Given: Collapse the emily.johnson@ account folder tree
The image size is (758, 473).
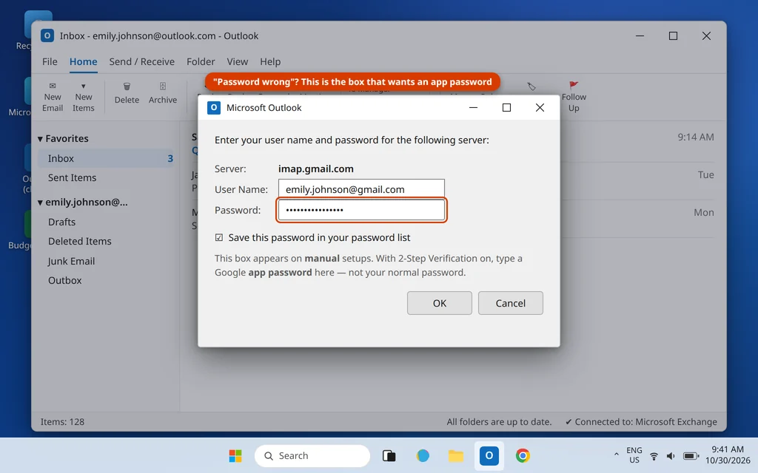Looking at the screenshot, I should pos(40,203).
